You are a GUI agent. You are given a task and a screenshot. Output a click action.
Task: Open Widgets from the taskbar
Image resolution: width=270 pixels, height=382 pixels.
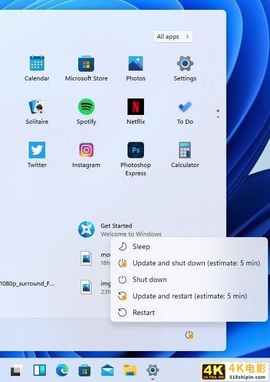(x=40, y=371)
